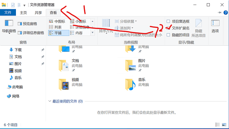Click the Properties quick access icon

pyautogui.click(x=13, y=5)
